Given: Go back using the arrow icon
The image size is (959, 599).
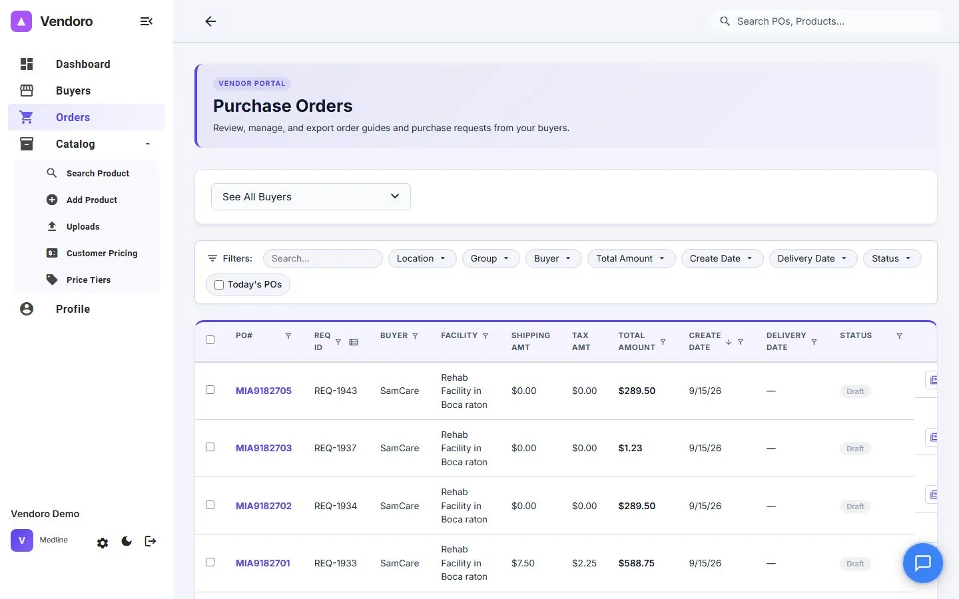Looking at the screenshot, I should pyautogui.click(x=210, y=21).
